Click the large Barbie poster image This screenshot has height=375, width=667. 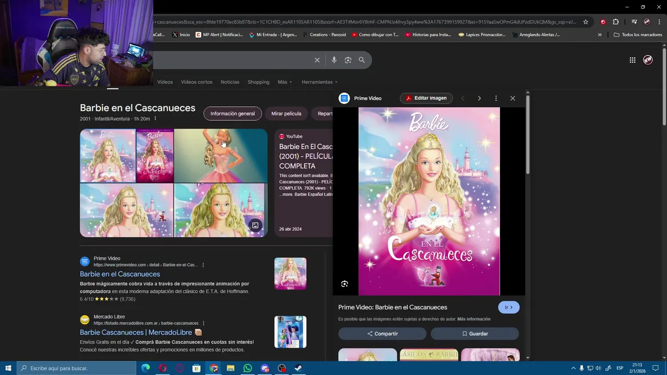pos(429,202)
